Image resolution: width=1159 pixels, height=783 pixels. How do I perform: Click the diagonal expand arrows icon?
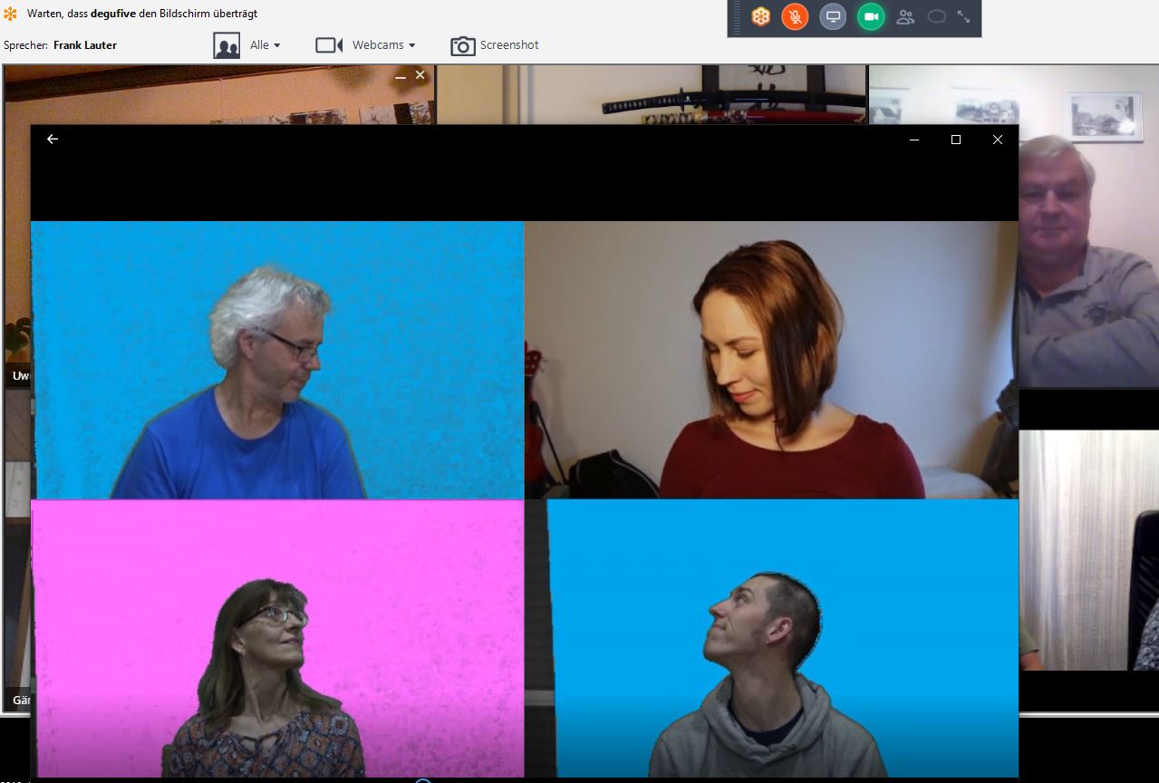coord(963,16)
